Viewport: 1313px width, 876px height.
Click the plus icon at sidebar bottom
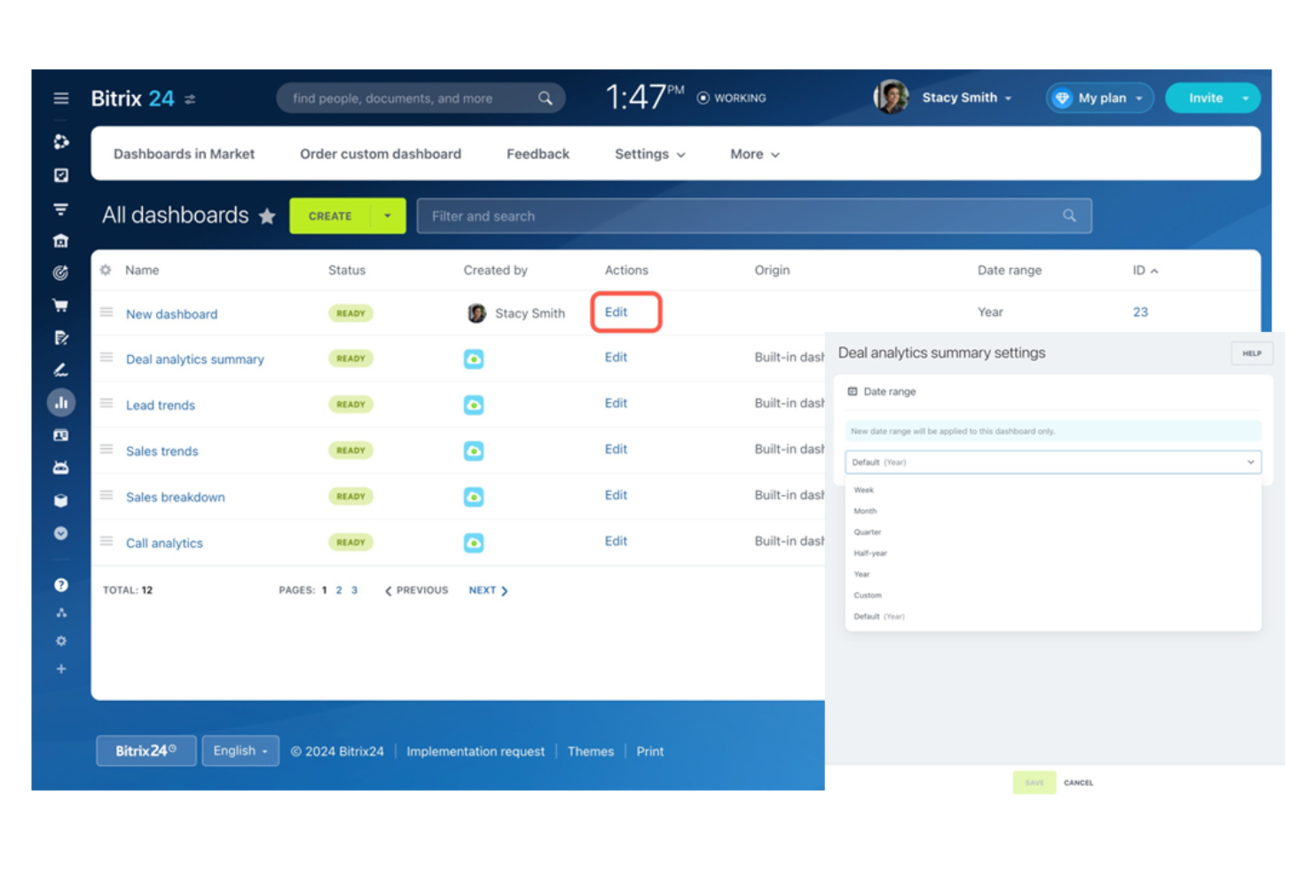(x=61, y=668)
